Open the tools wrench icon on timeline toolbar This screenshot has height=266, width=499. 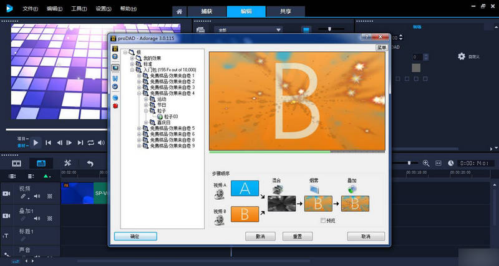tap(67, 163)
